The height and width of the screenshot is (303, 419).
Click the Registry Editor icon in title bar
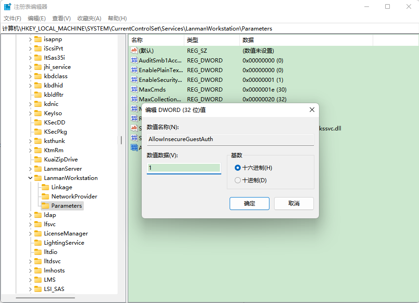[6, 6]
